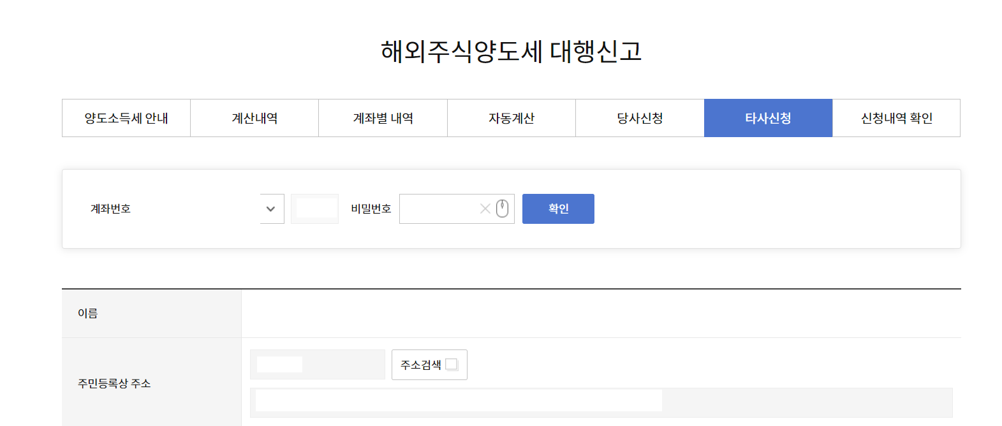The image size is (1002, 426).
Task: Click the full address input field
Action: (x=601, y=402)
